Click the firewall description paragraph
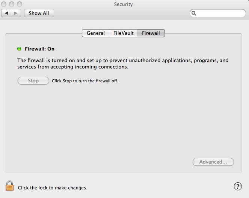Screen dimensions: 249x198 point(123,64)
